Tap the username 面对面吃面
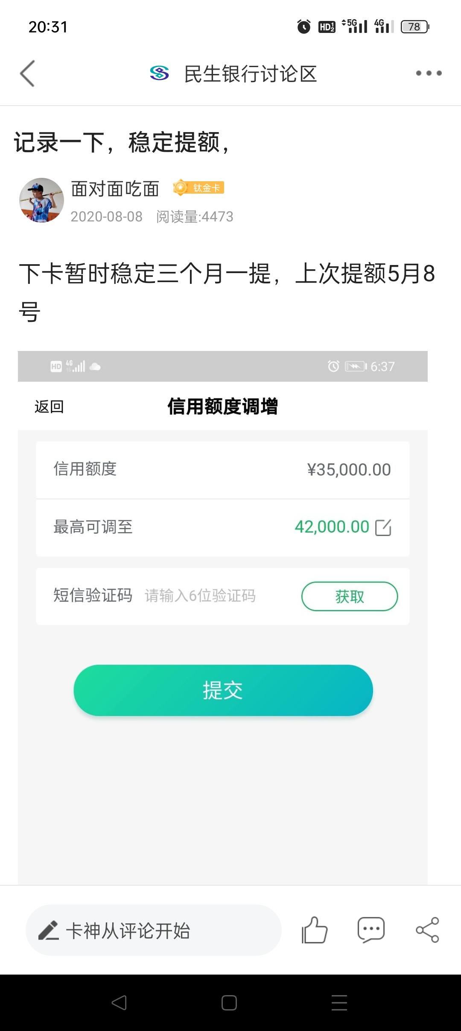This screenshot has width=461, height=1031. pos(115,189)
